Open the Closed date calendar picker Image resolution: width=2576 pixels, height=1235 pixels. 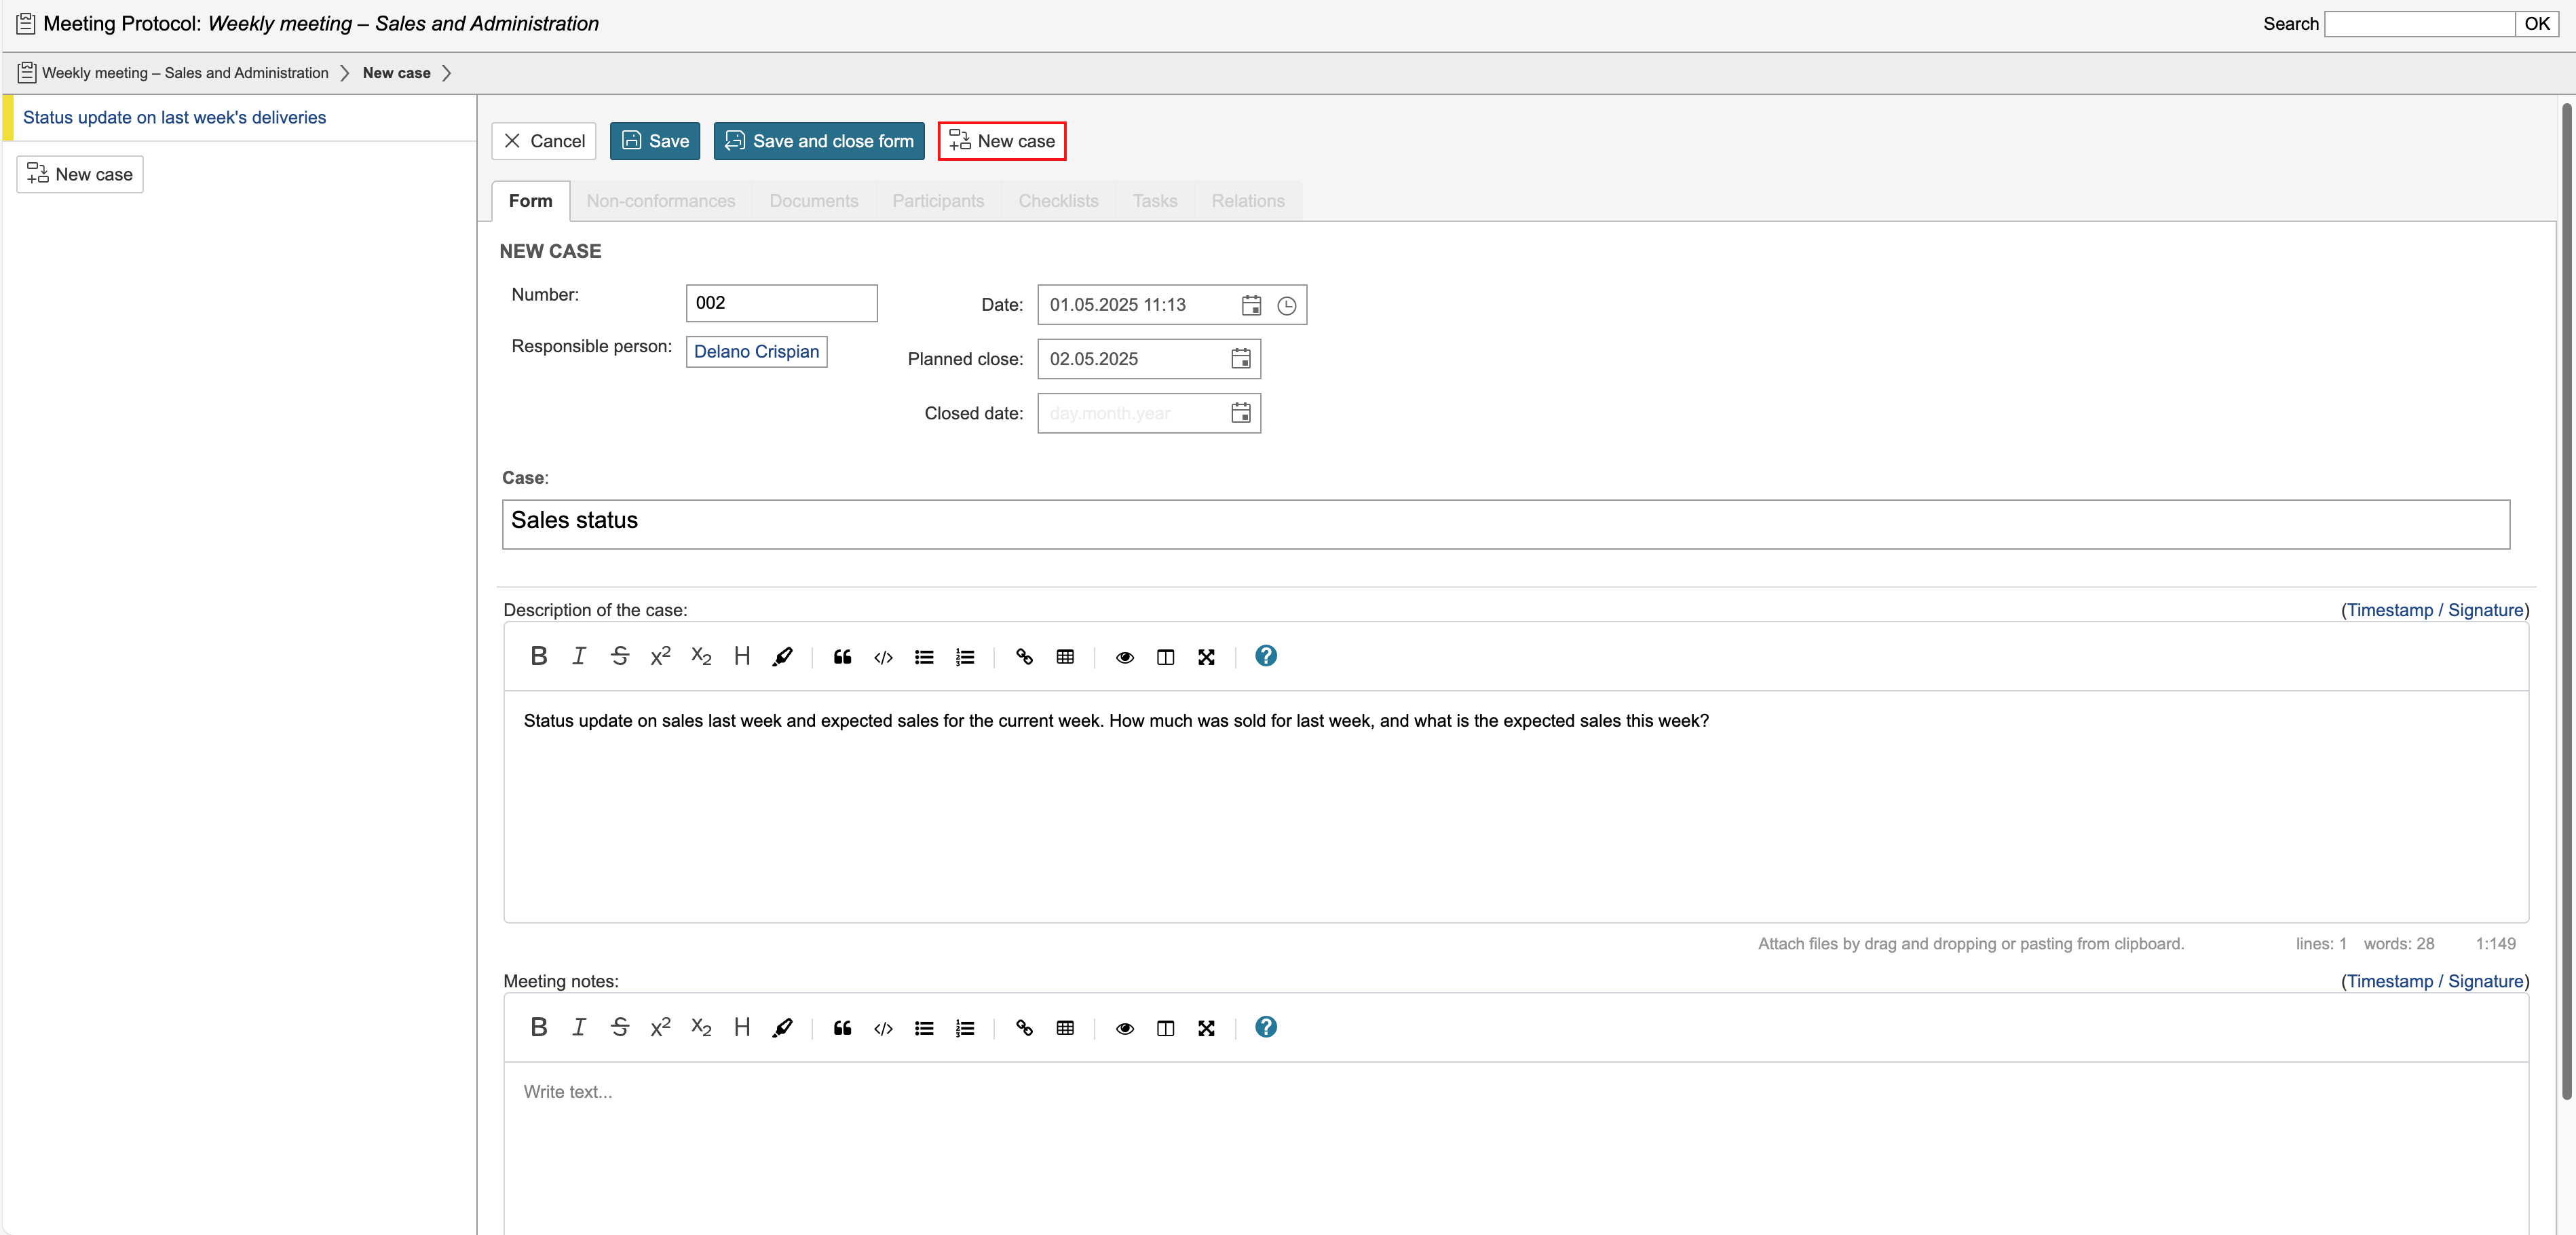[1240, 413]
